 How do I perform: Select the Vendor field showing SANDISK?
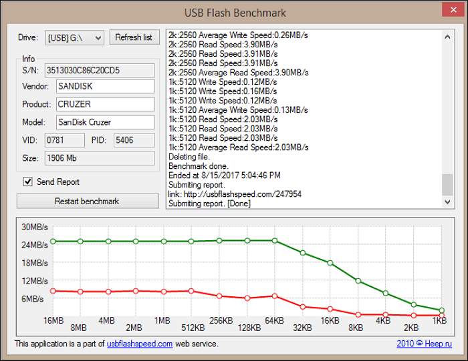click(104, 86)
